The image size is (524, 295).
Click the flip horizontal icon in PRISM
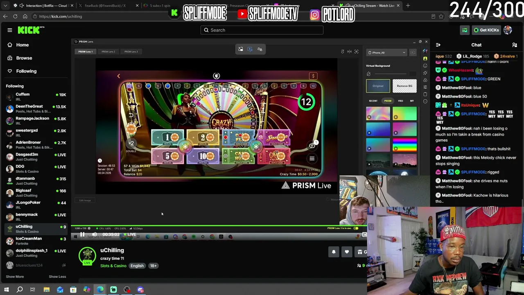350,52
